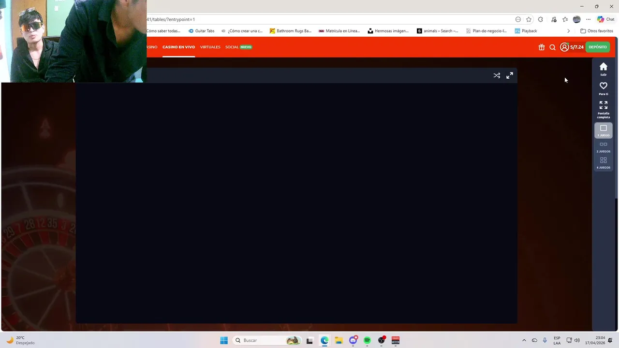619x348 pixels.
Task: Open the Copilot Chat button
Action: point(605,19)
